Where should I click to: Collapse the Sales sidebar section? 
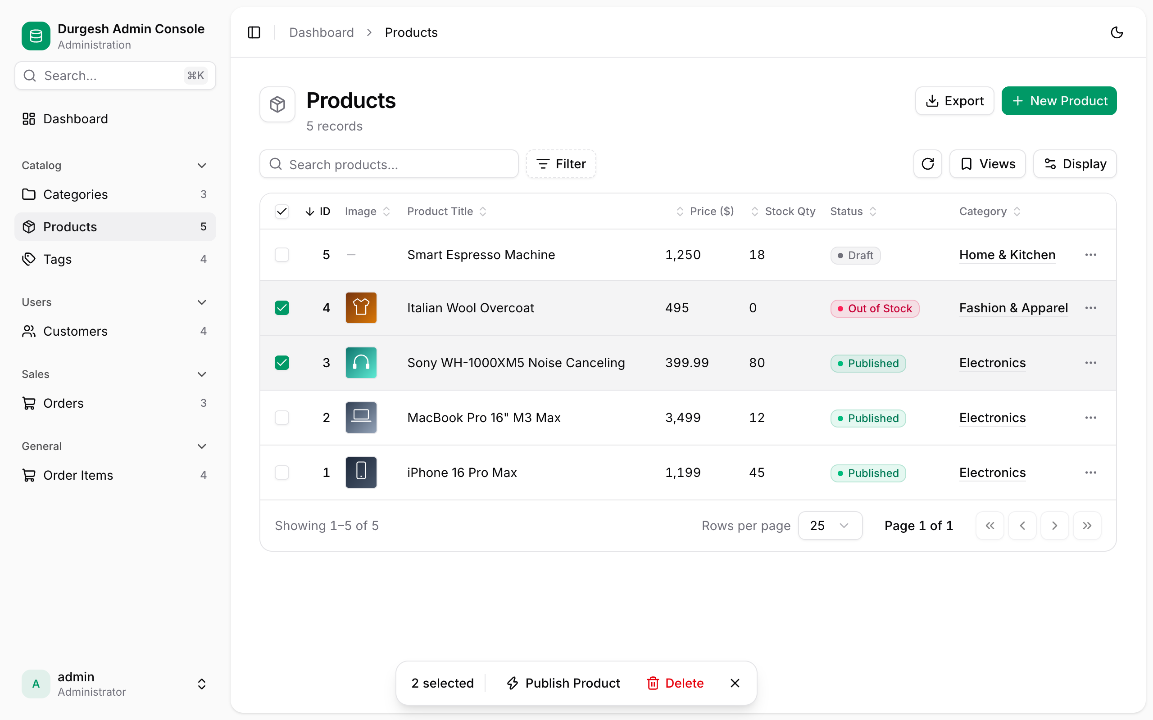coord(115,374)
